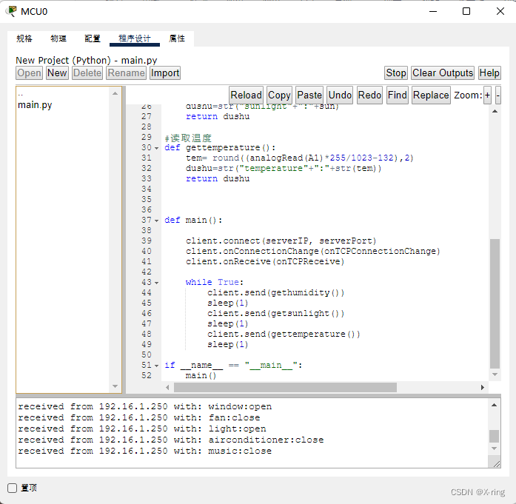
Task: Close the MCU0 window
Action: [x=500, y=12]
